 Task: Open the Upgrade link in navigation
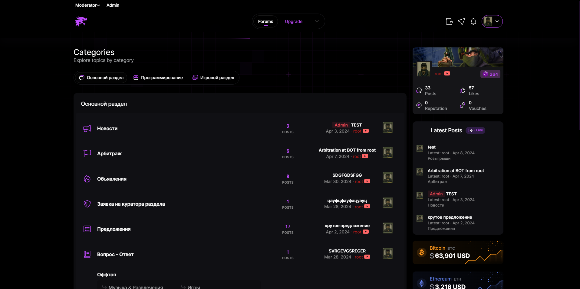[293, 21]
